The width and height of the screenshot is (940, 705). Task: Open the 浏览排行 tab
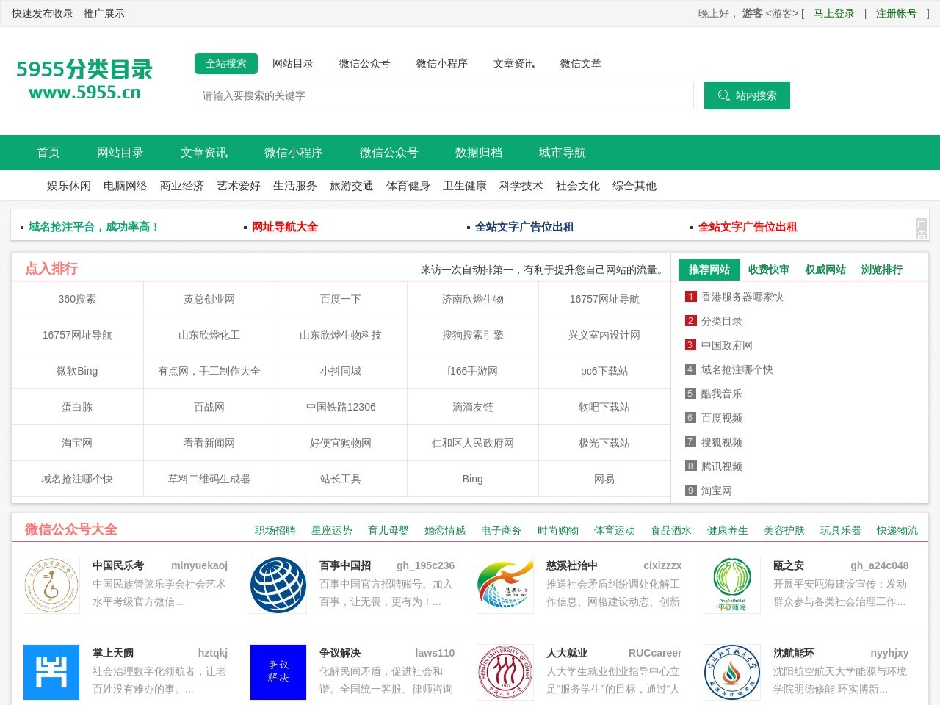(x=881, y=269)
